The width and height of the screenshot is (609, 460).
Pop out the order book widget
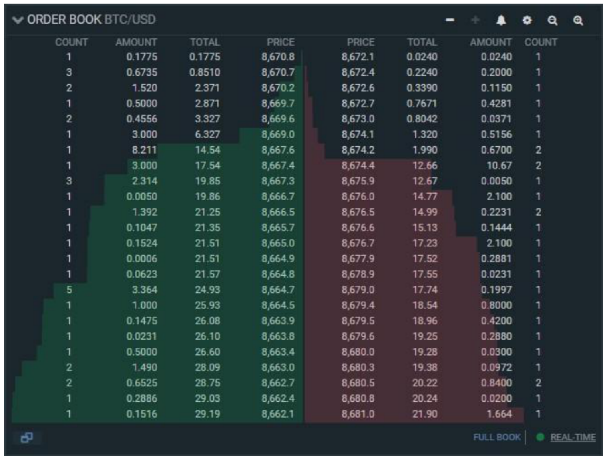(27, 438)
